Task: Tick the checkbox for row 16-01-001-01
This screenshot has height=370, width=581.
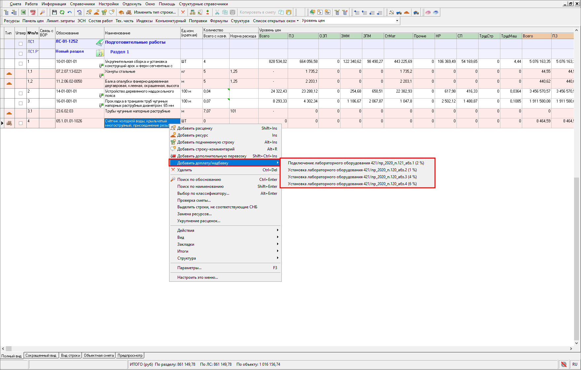Action: [21, 103]
